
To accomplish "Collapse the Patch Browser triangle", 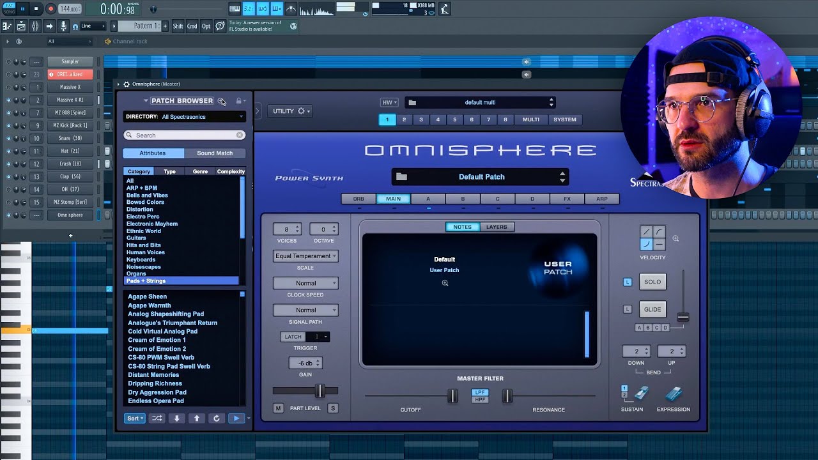I will [x=146, y=101].
